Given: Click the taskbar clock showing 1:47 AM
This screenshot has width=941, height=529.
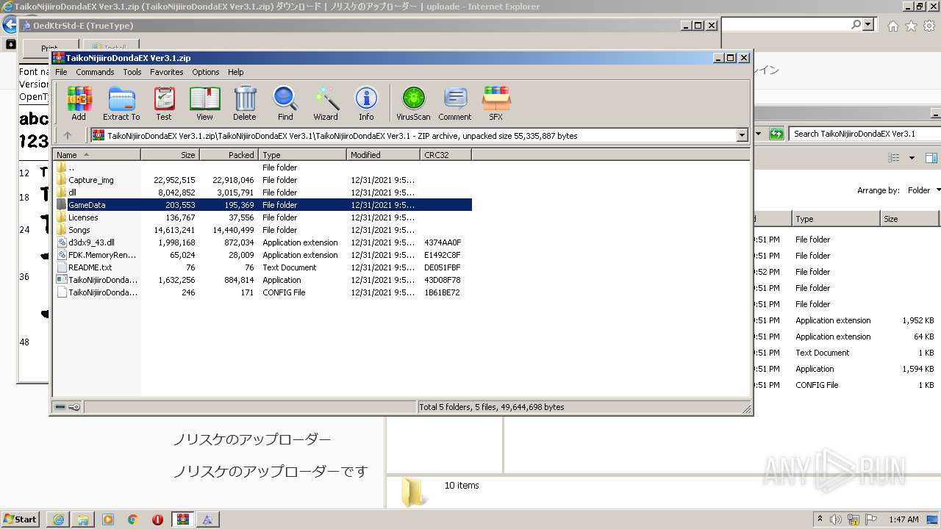Looking at the screenshot, I should [x=904, y=519].
